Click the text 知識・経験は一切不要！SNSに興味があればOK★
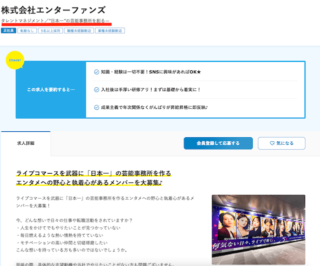Screen dimensions: 320x266 [x=151, y=72]
